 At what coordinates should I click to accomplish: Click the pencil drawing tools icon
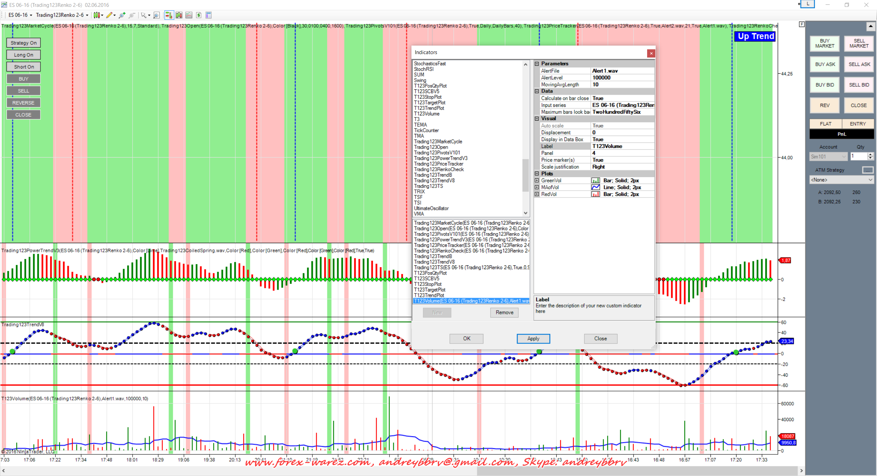109,15
